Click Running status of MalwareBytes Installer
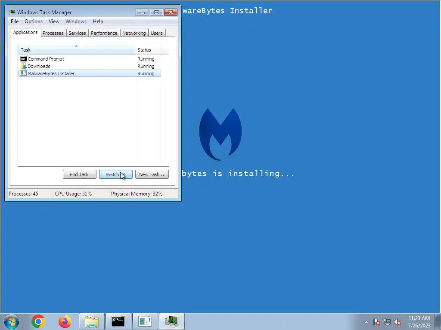 pos(146,73)
